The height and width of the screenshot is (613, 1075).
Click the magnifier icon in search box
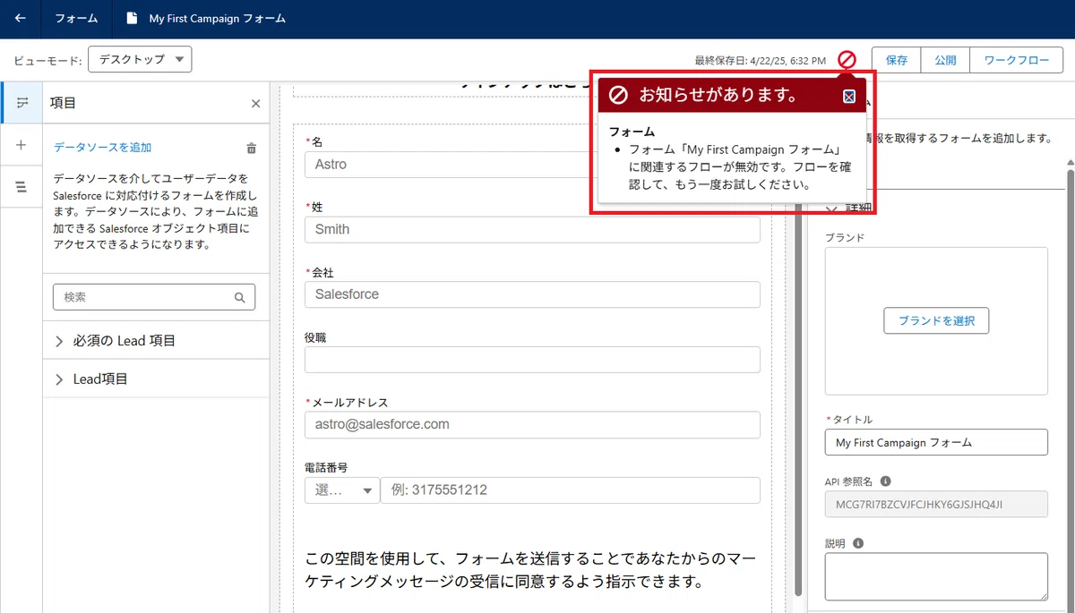pyautogui.click(x=239, y=297)
